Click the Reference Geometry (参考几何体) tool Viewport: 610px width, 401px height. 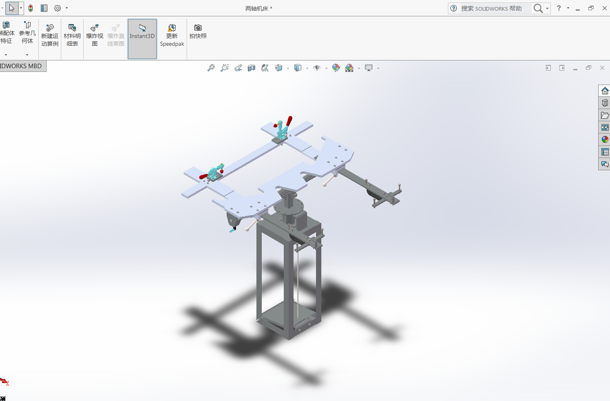pyautogui.click(x=27, y=33)
